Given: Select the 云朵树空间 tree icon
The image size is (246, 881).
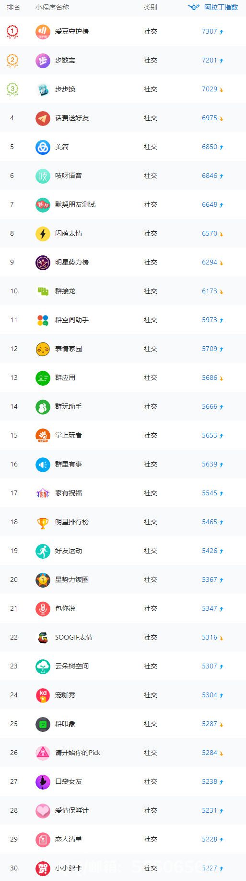Looking at the screenshot, I should [x=43, y=667].
